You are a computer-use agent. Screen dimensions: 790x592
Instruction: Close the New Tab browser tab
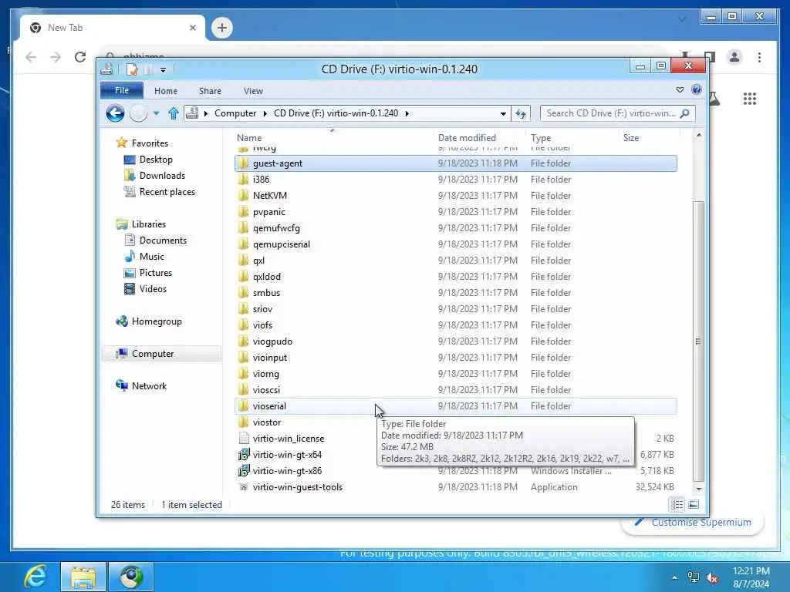point(192,28)
